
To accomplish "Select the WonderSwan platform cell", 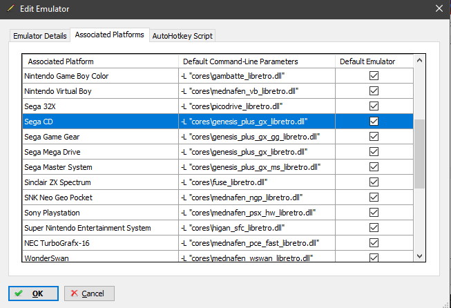I will coord(100,256).
